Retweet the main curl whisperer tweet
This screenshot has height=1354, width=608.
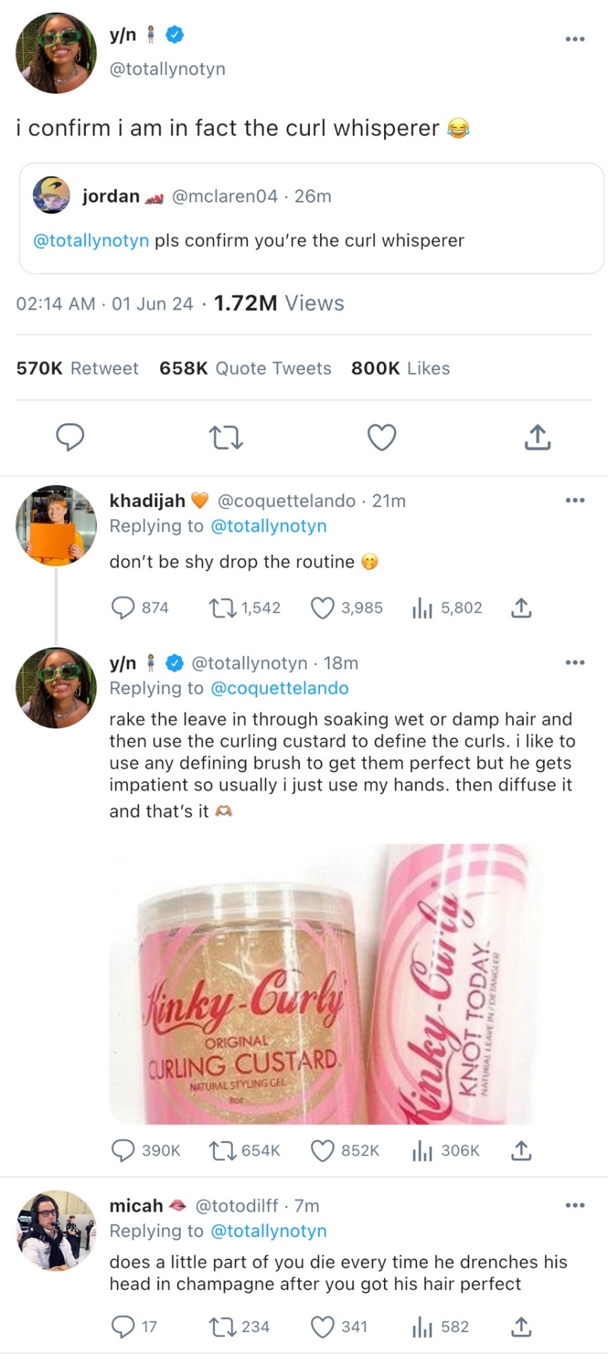point(226,437)
